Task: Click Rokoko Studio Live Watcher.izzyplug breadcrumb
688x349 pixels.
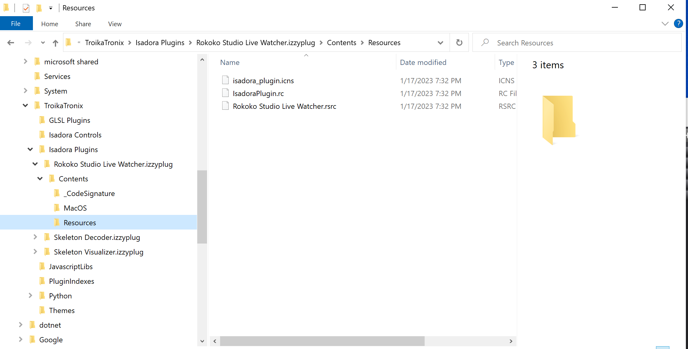Action: (x=256, y=43)
